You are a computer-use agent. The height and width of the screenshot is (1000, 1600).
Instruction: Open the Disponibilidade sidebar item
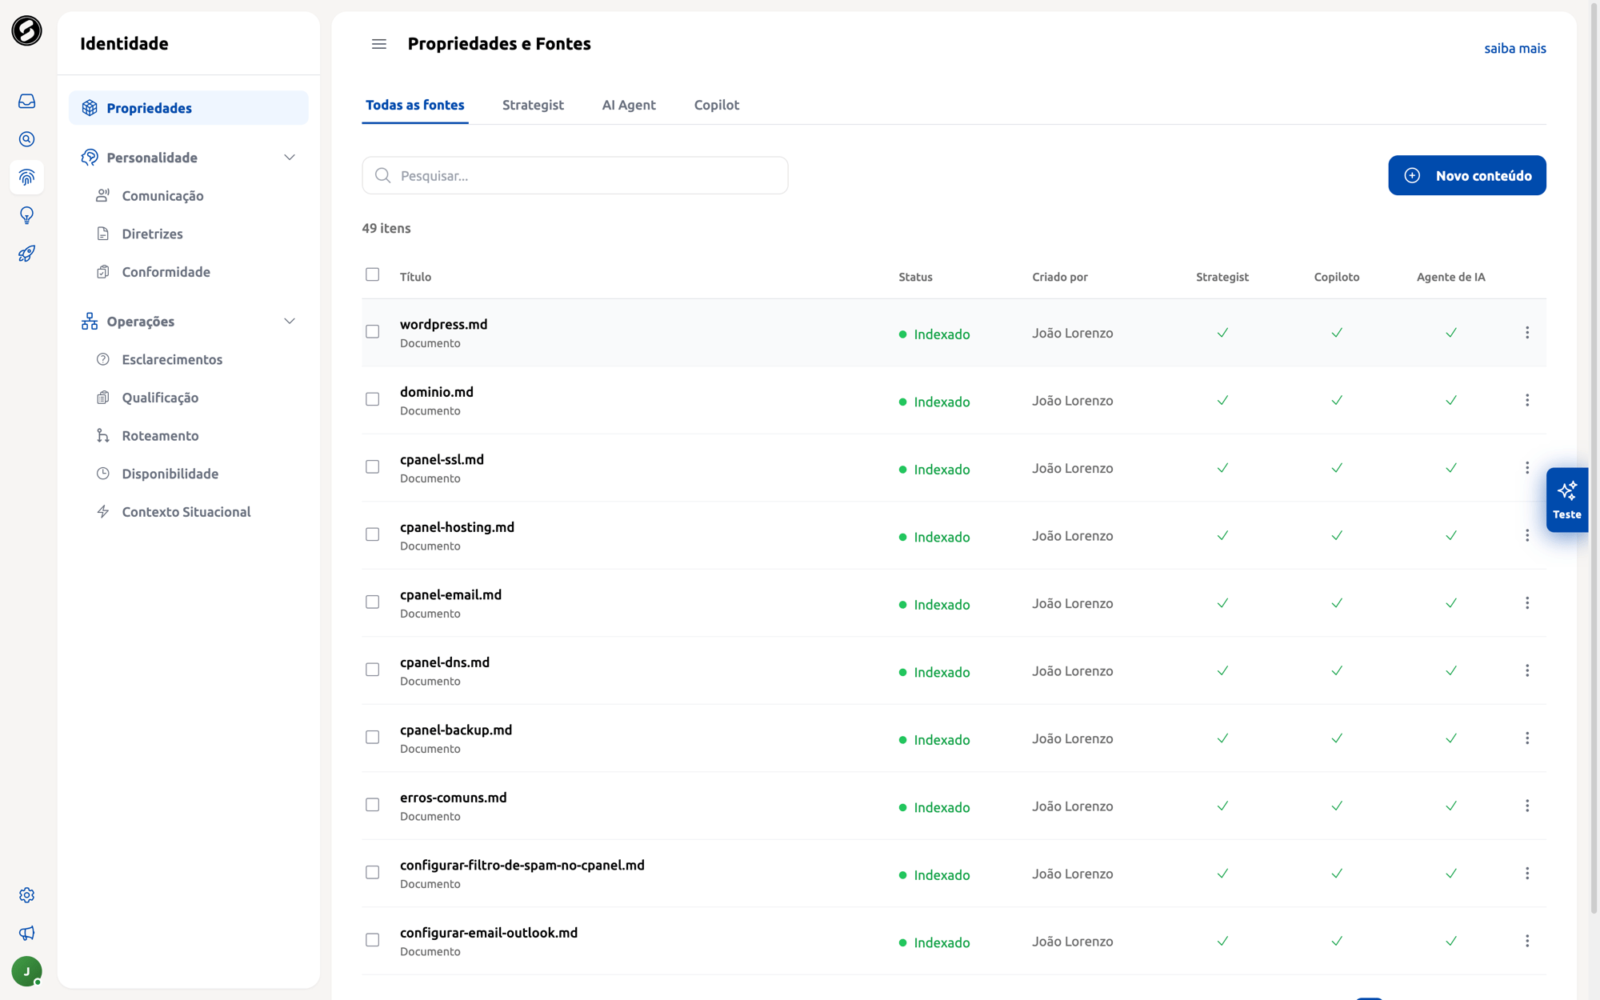[170, 474]
